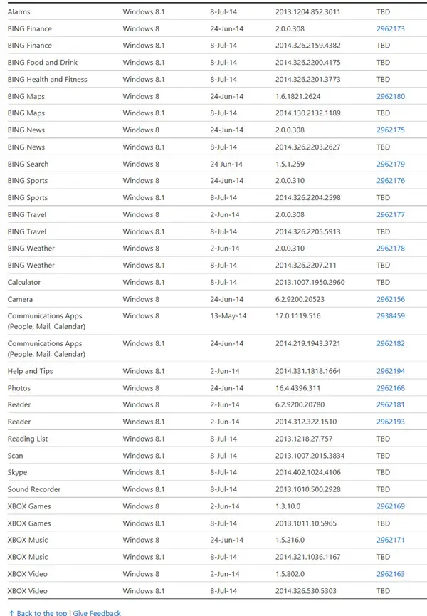Click version 2014.326.530.5303
Image resolution: width=427 pixels, height=616 pixels.
(x=306, y=591)
